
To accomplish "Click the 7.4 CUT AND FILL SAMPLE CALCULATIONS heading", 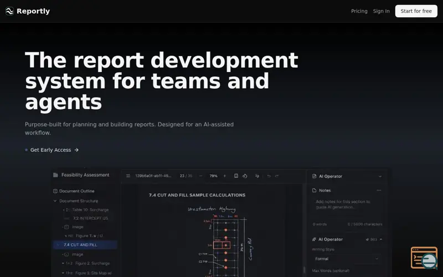I will [x=197, y=195].
